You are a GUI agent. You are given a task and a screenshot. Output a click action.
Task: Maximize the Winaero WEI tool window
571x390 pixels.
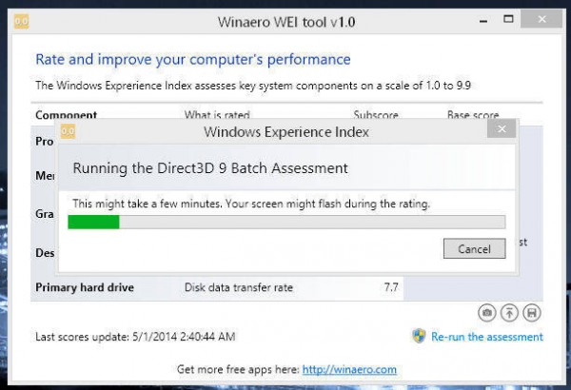click(508, 19)
